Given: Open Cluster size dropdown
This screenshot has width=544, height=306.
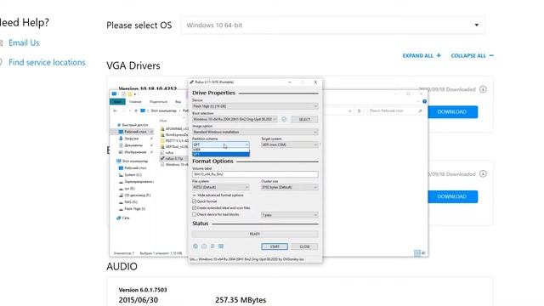Looking at the screenshot, I should point(289,187).
